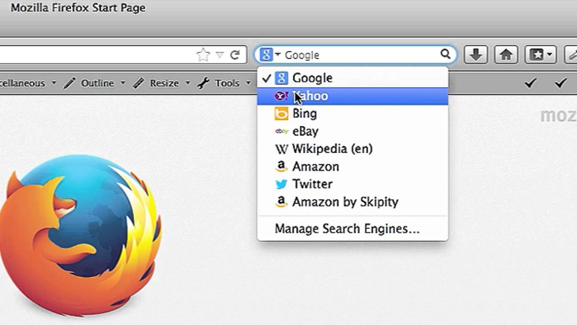Click the second checkmark in the toolbar
Image resolution: width=577 pixels, height=325 pixels.
pyautogui.click(x=560, y=83)
